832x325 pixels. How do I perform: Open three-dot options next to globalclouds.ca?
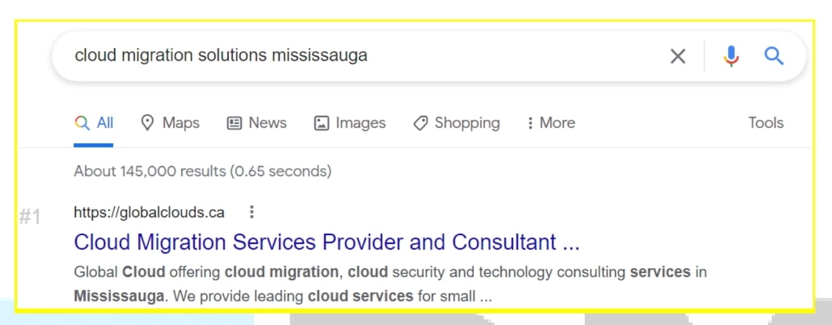tap(252, 212)
